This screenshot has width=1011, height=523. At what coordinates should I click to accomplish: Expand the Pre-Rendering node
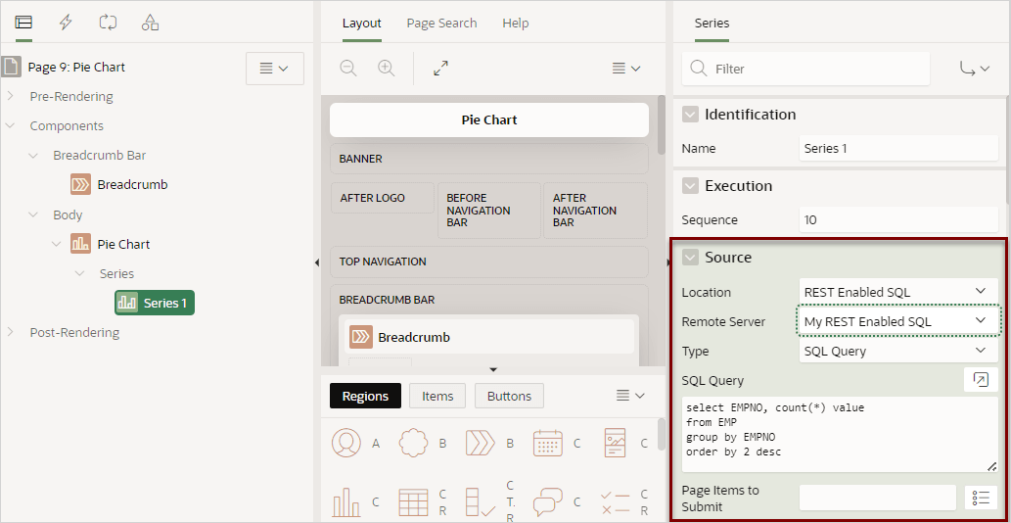click(11, 96)
